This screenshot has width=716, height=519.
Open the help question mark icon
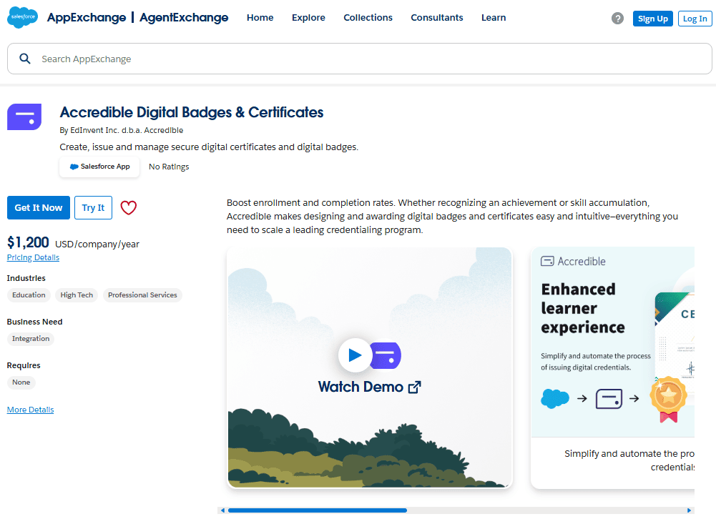click(x=617, y=19)
